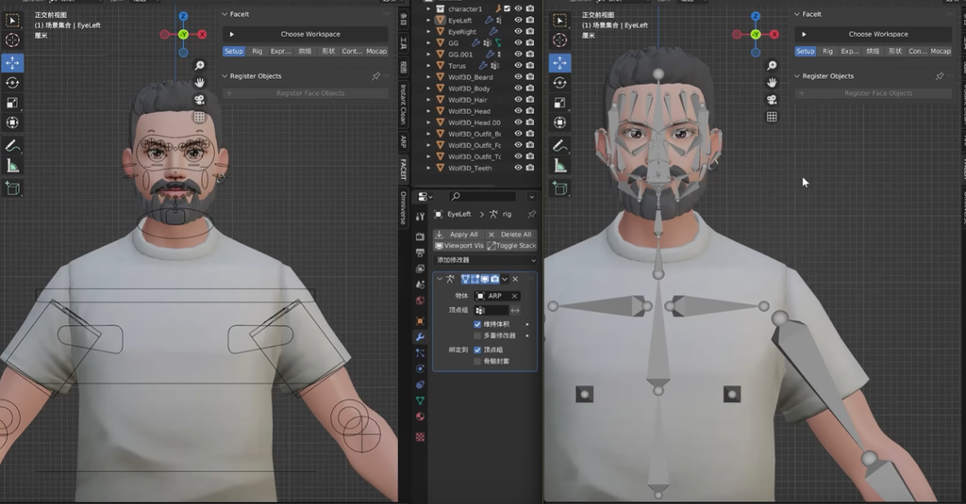Open the Object Data properties tab
This screenshot has width=966, height=504.
(420, 400)
